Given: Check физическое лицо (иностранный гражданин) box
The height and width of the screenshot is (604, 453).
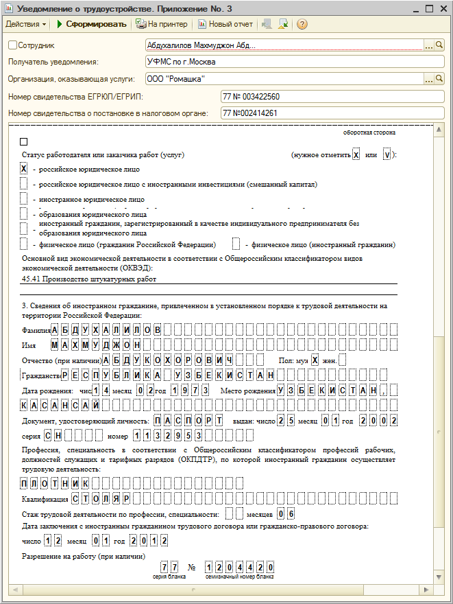Looking at the screenshot, I should point(236,244).
